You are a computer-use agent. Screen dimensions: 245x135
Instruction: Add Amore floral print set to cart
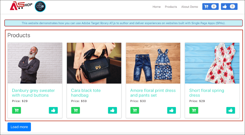tap(135, 110)
